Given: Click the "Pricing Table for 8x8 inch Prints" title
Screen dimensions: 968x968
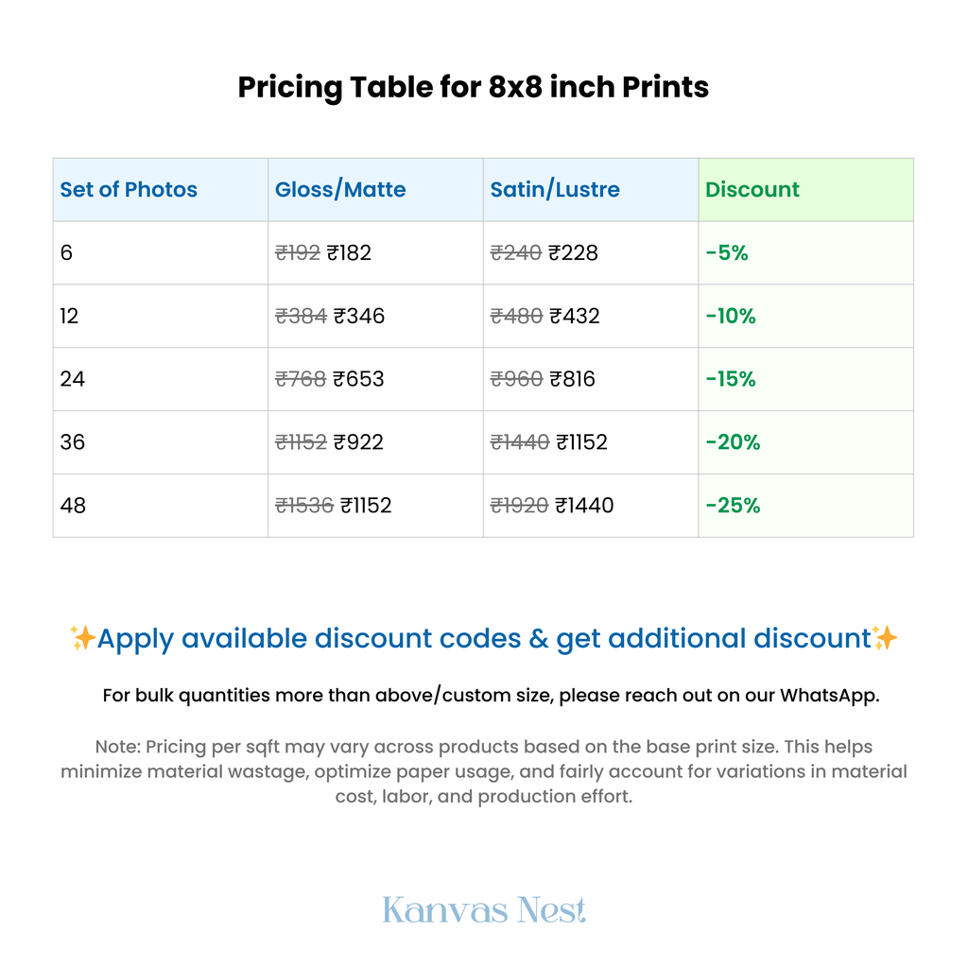Looking at the screenshot, I should pos(473,87).
